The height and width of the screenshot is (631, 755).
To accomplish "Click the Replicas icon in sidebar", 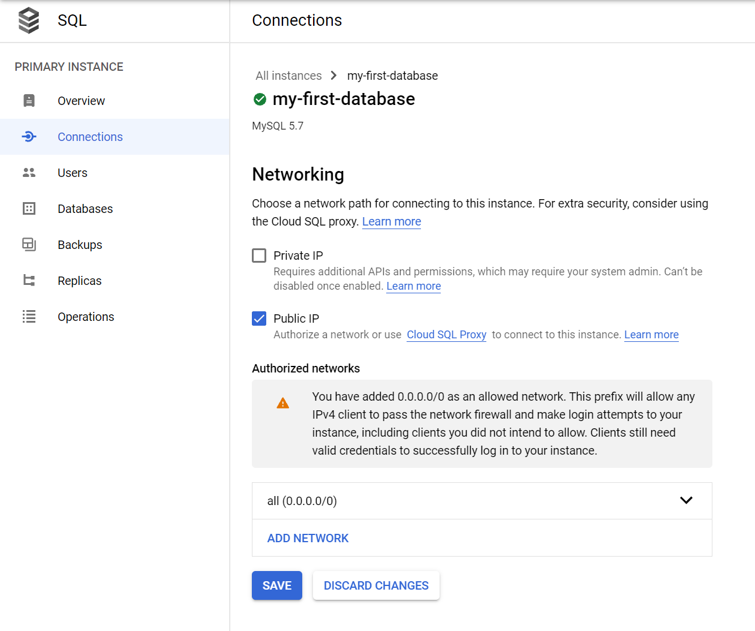I will point(29,281).
